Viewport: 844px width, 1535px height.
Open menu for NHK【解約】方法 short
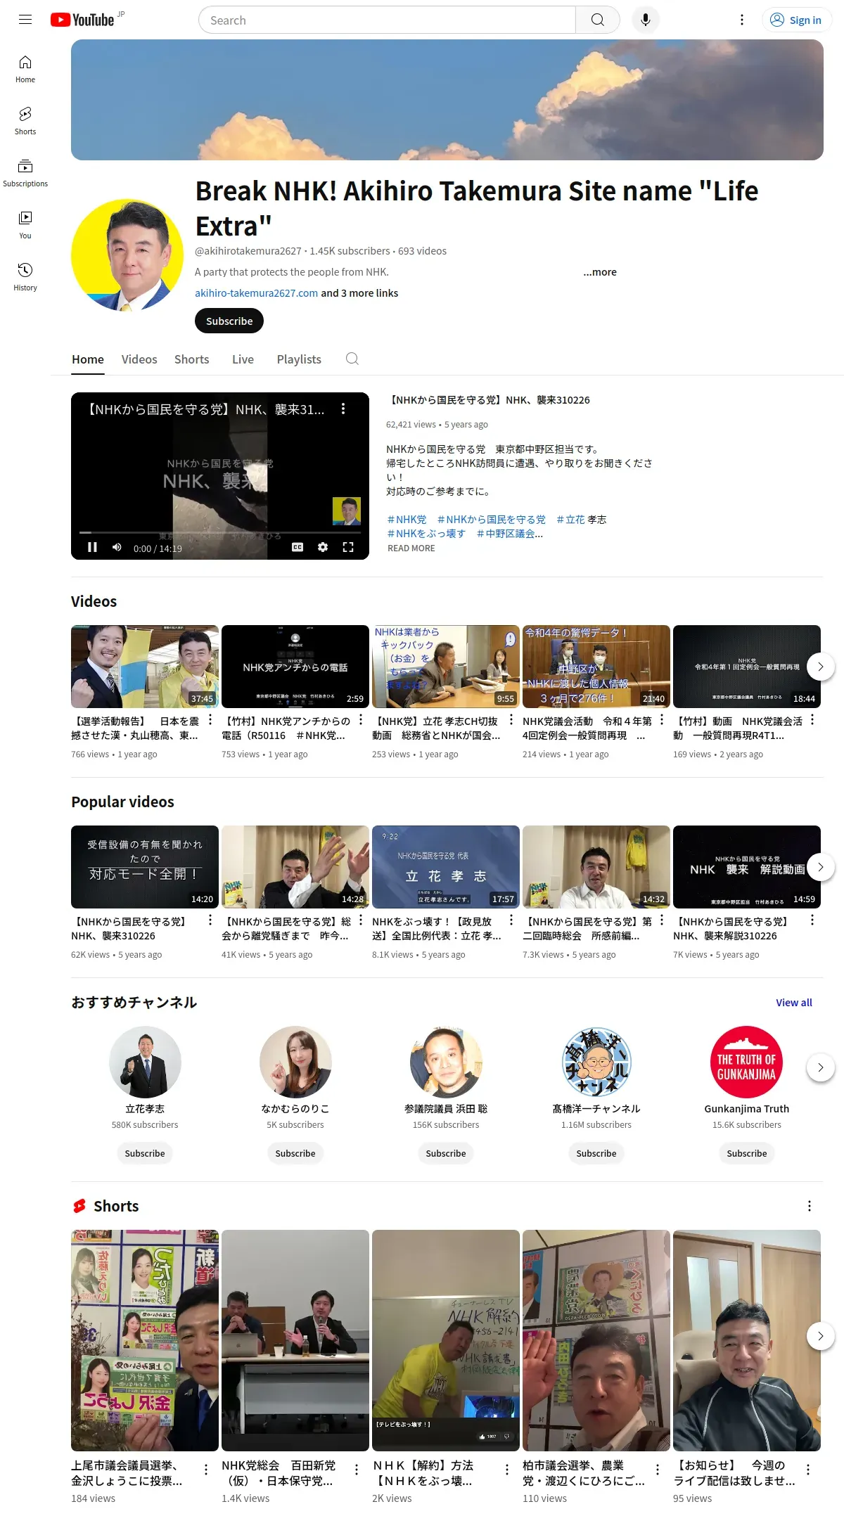pos(506,1470)
